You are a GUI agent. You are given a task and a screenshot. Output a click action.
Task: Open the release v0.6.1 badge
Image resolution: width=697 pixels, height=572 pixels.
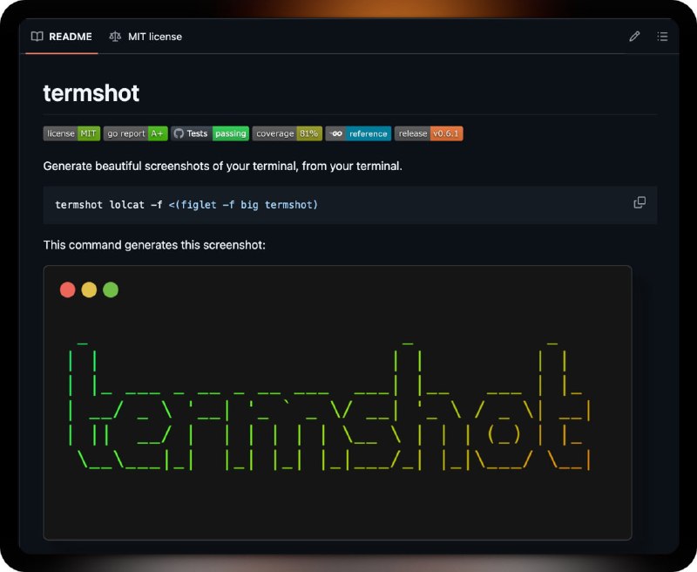429,133
